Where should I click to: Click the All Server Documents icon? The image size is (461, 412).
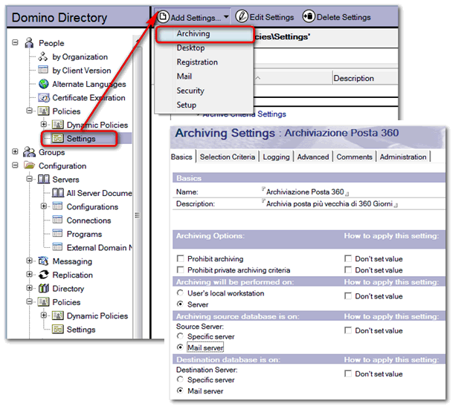pyautogui.click(x=58, y=193)
